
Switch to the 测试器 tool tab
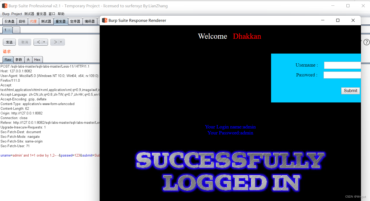pos(46,21)
